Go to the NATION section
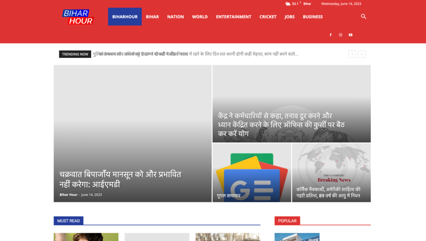Screen dimensions: 426x241 (175, 17)
